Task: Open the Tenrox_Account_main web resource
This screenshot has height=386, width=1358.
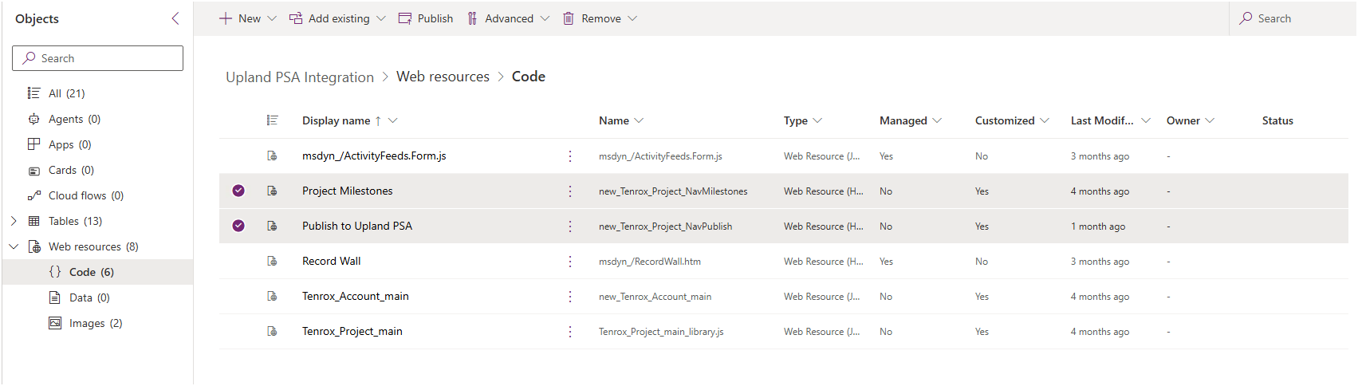Action: (355, 296)
